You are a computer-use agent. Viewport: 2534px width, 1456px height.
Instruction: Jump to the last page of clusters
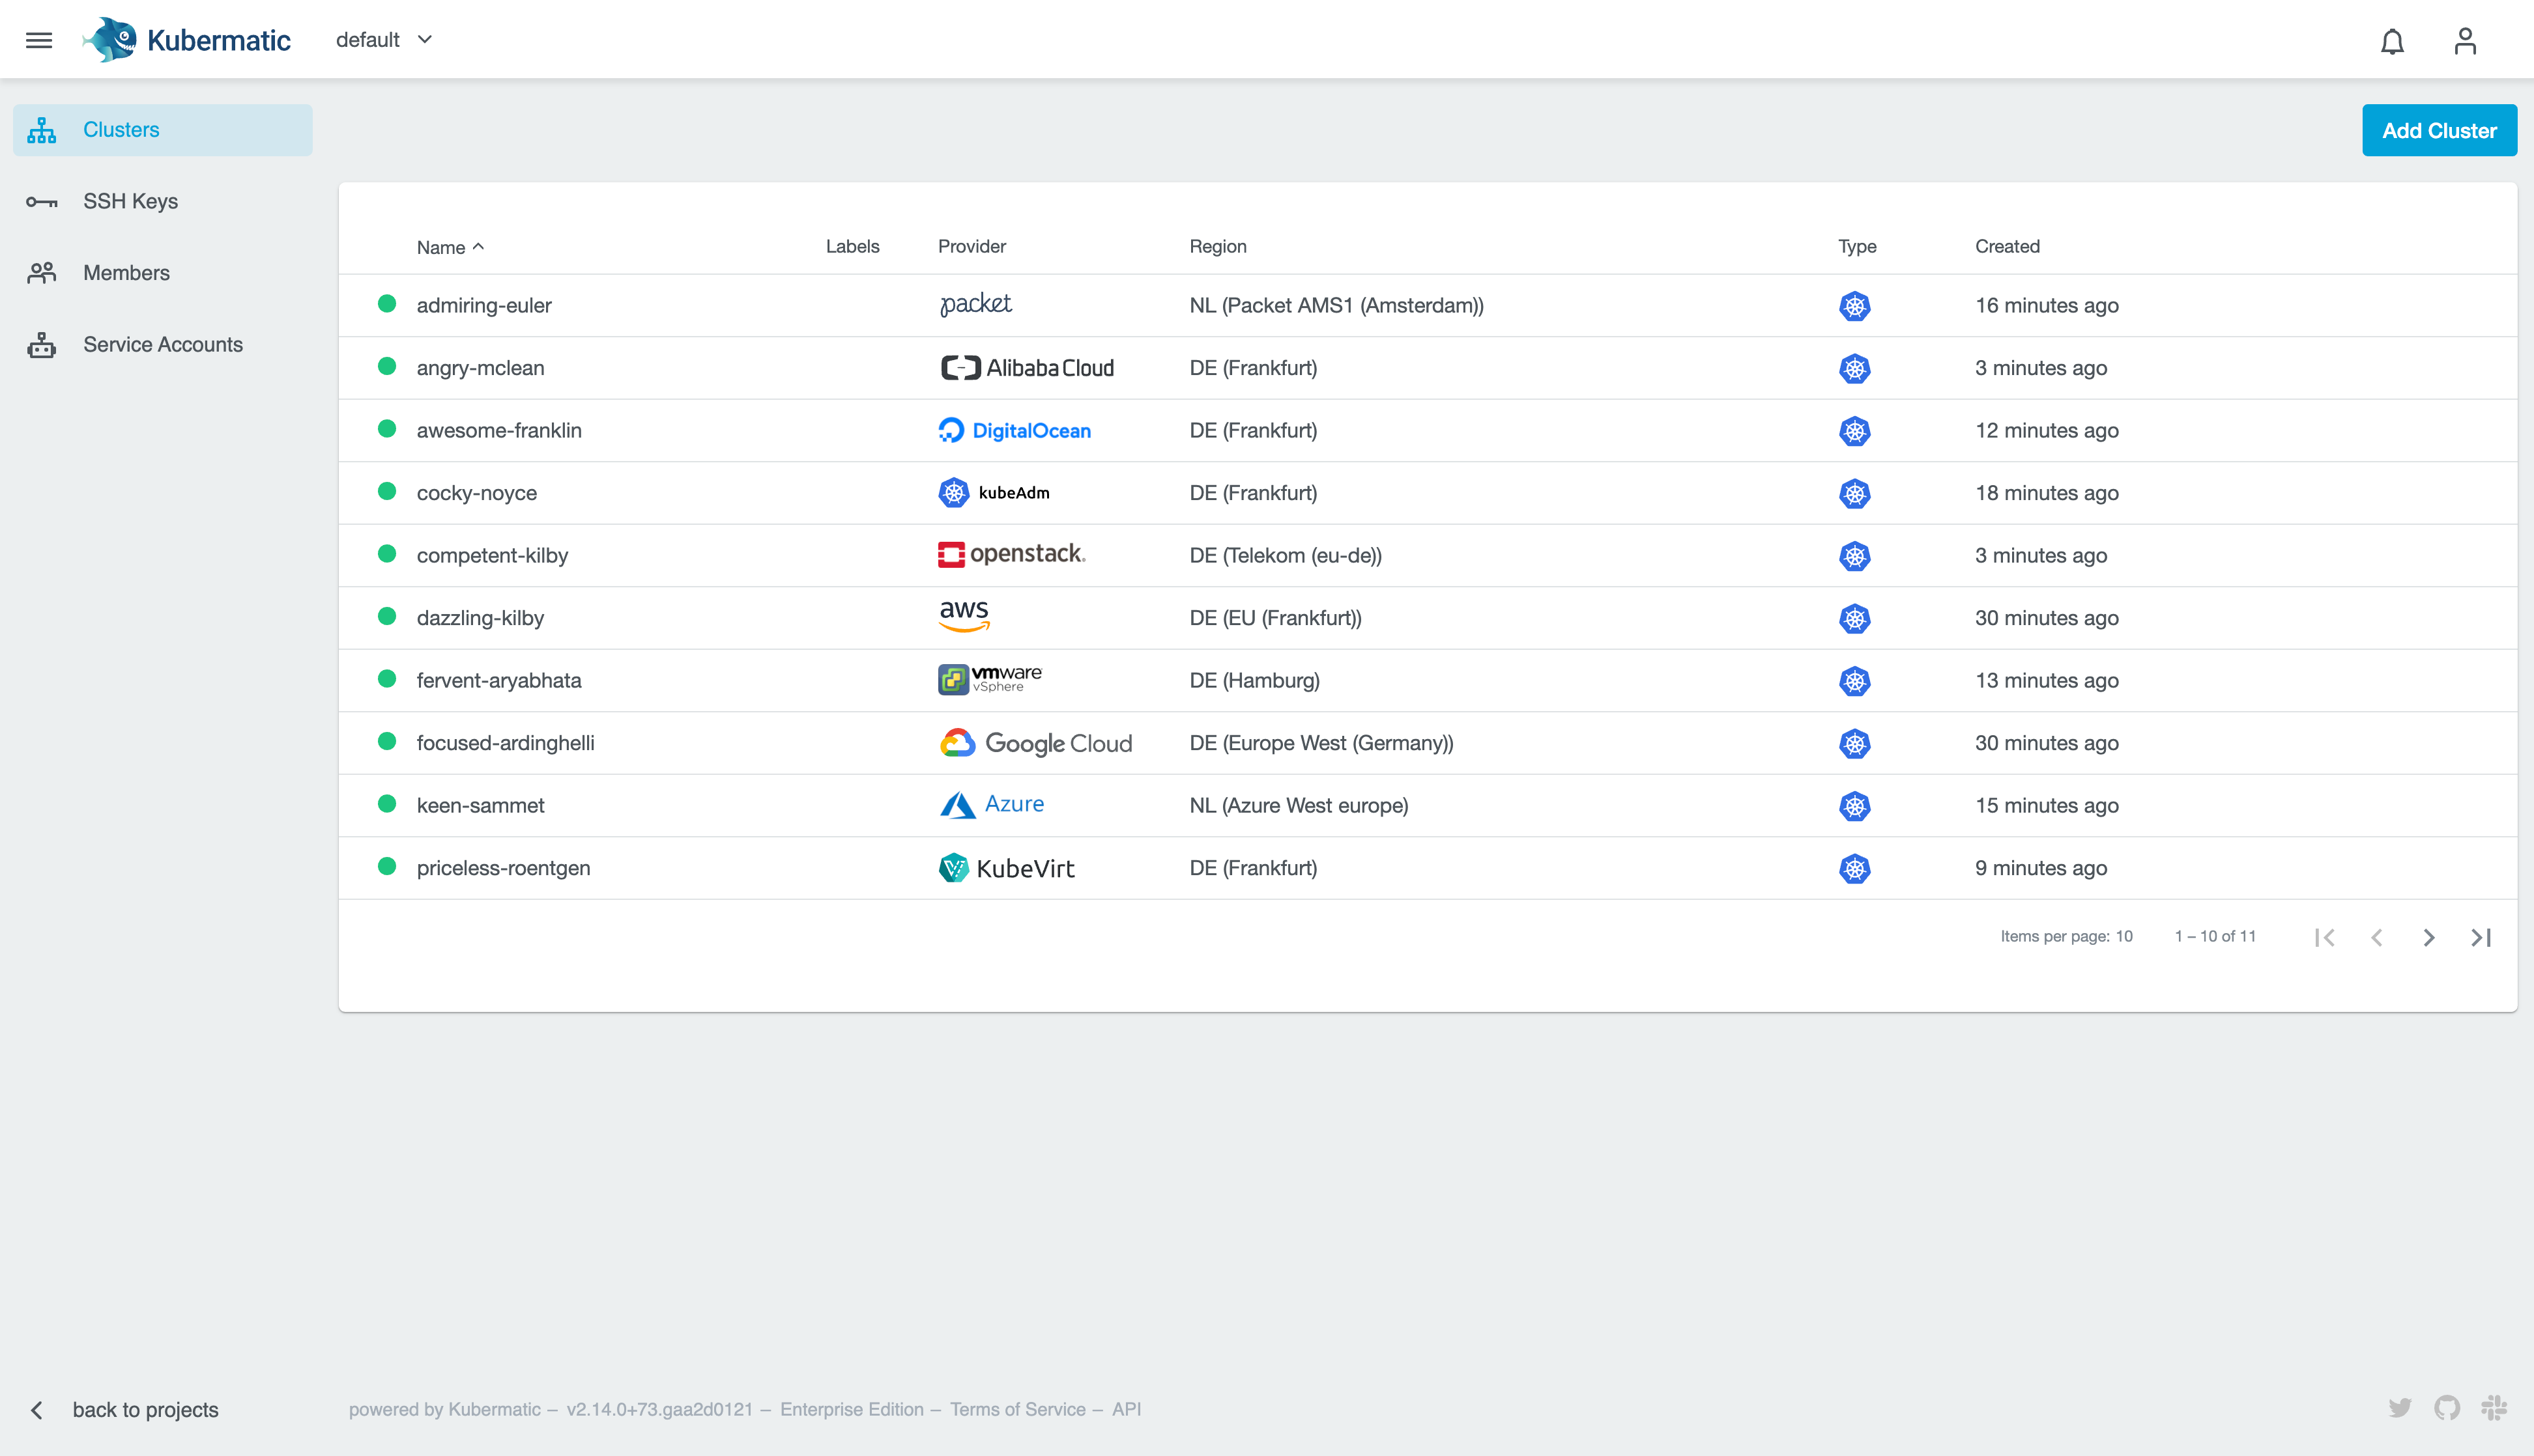(2480, 937)
